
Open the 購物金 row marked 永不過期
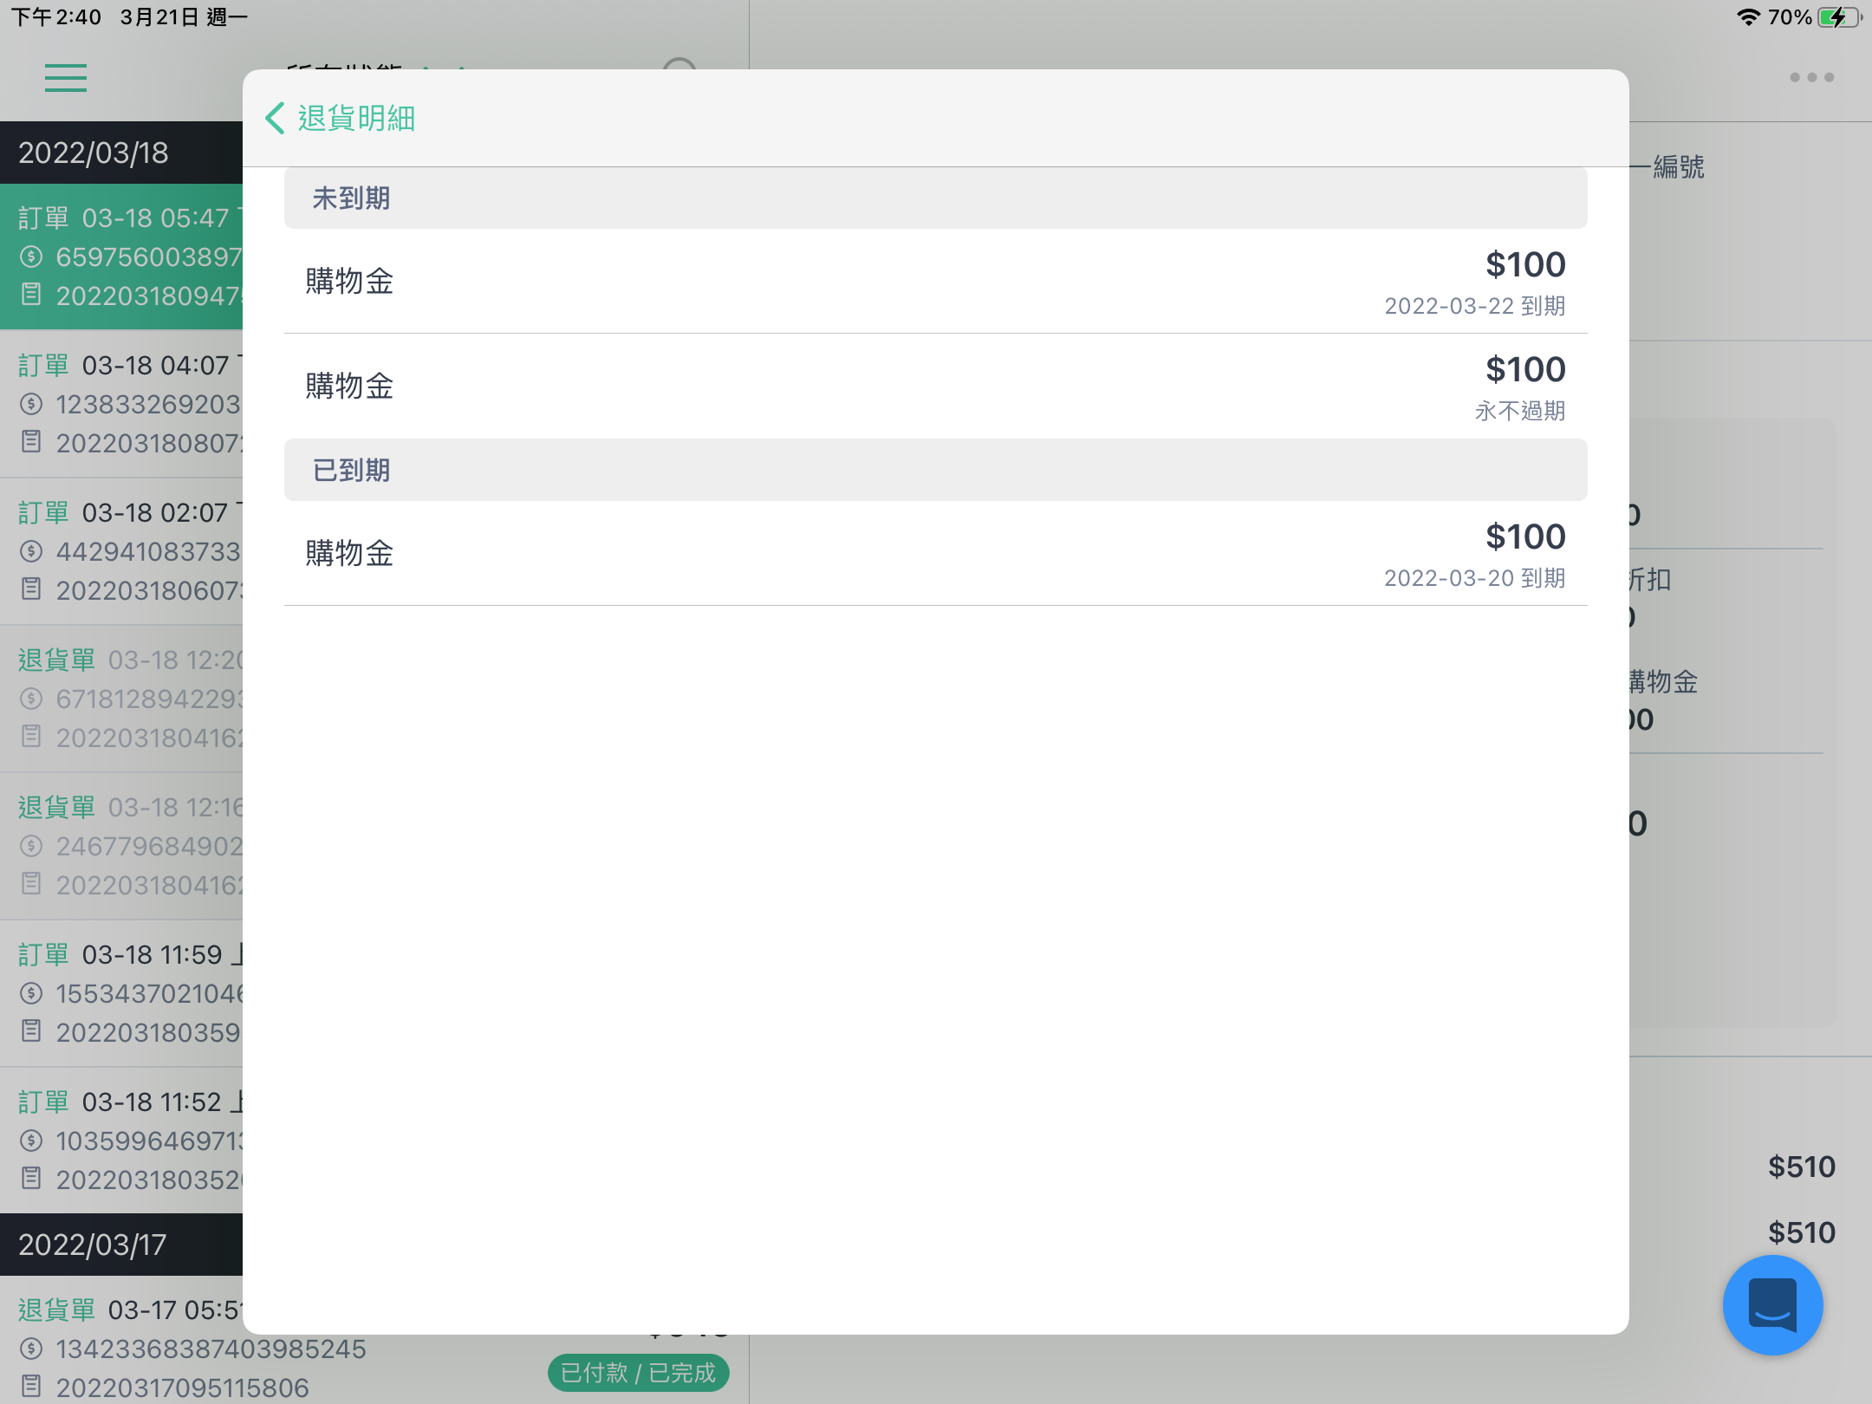(935, 387)
